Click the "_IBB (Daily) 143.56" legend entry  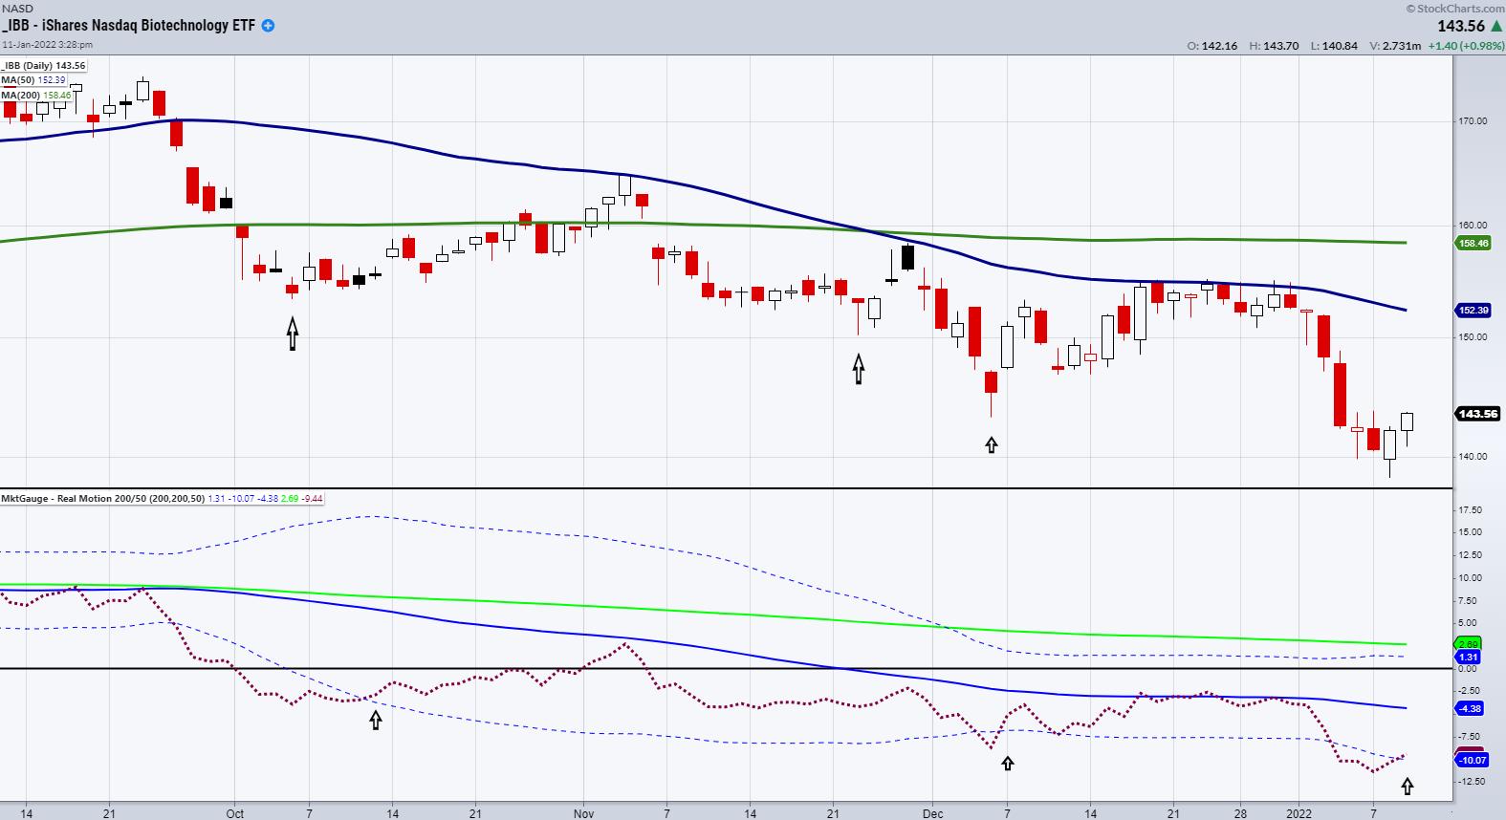[x=44, y=66]
